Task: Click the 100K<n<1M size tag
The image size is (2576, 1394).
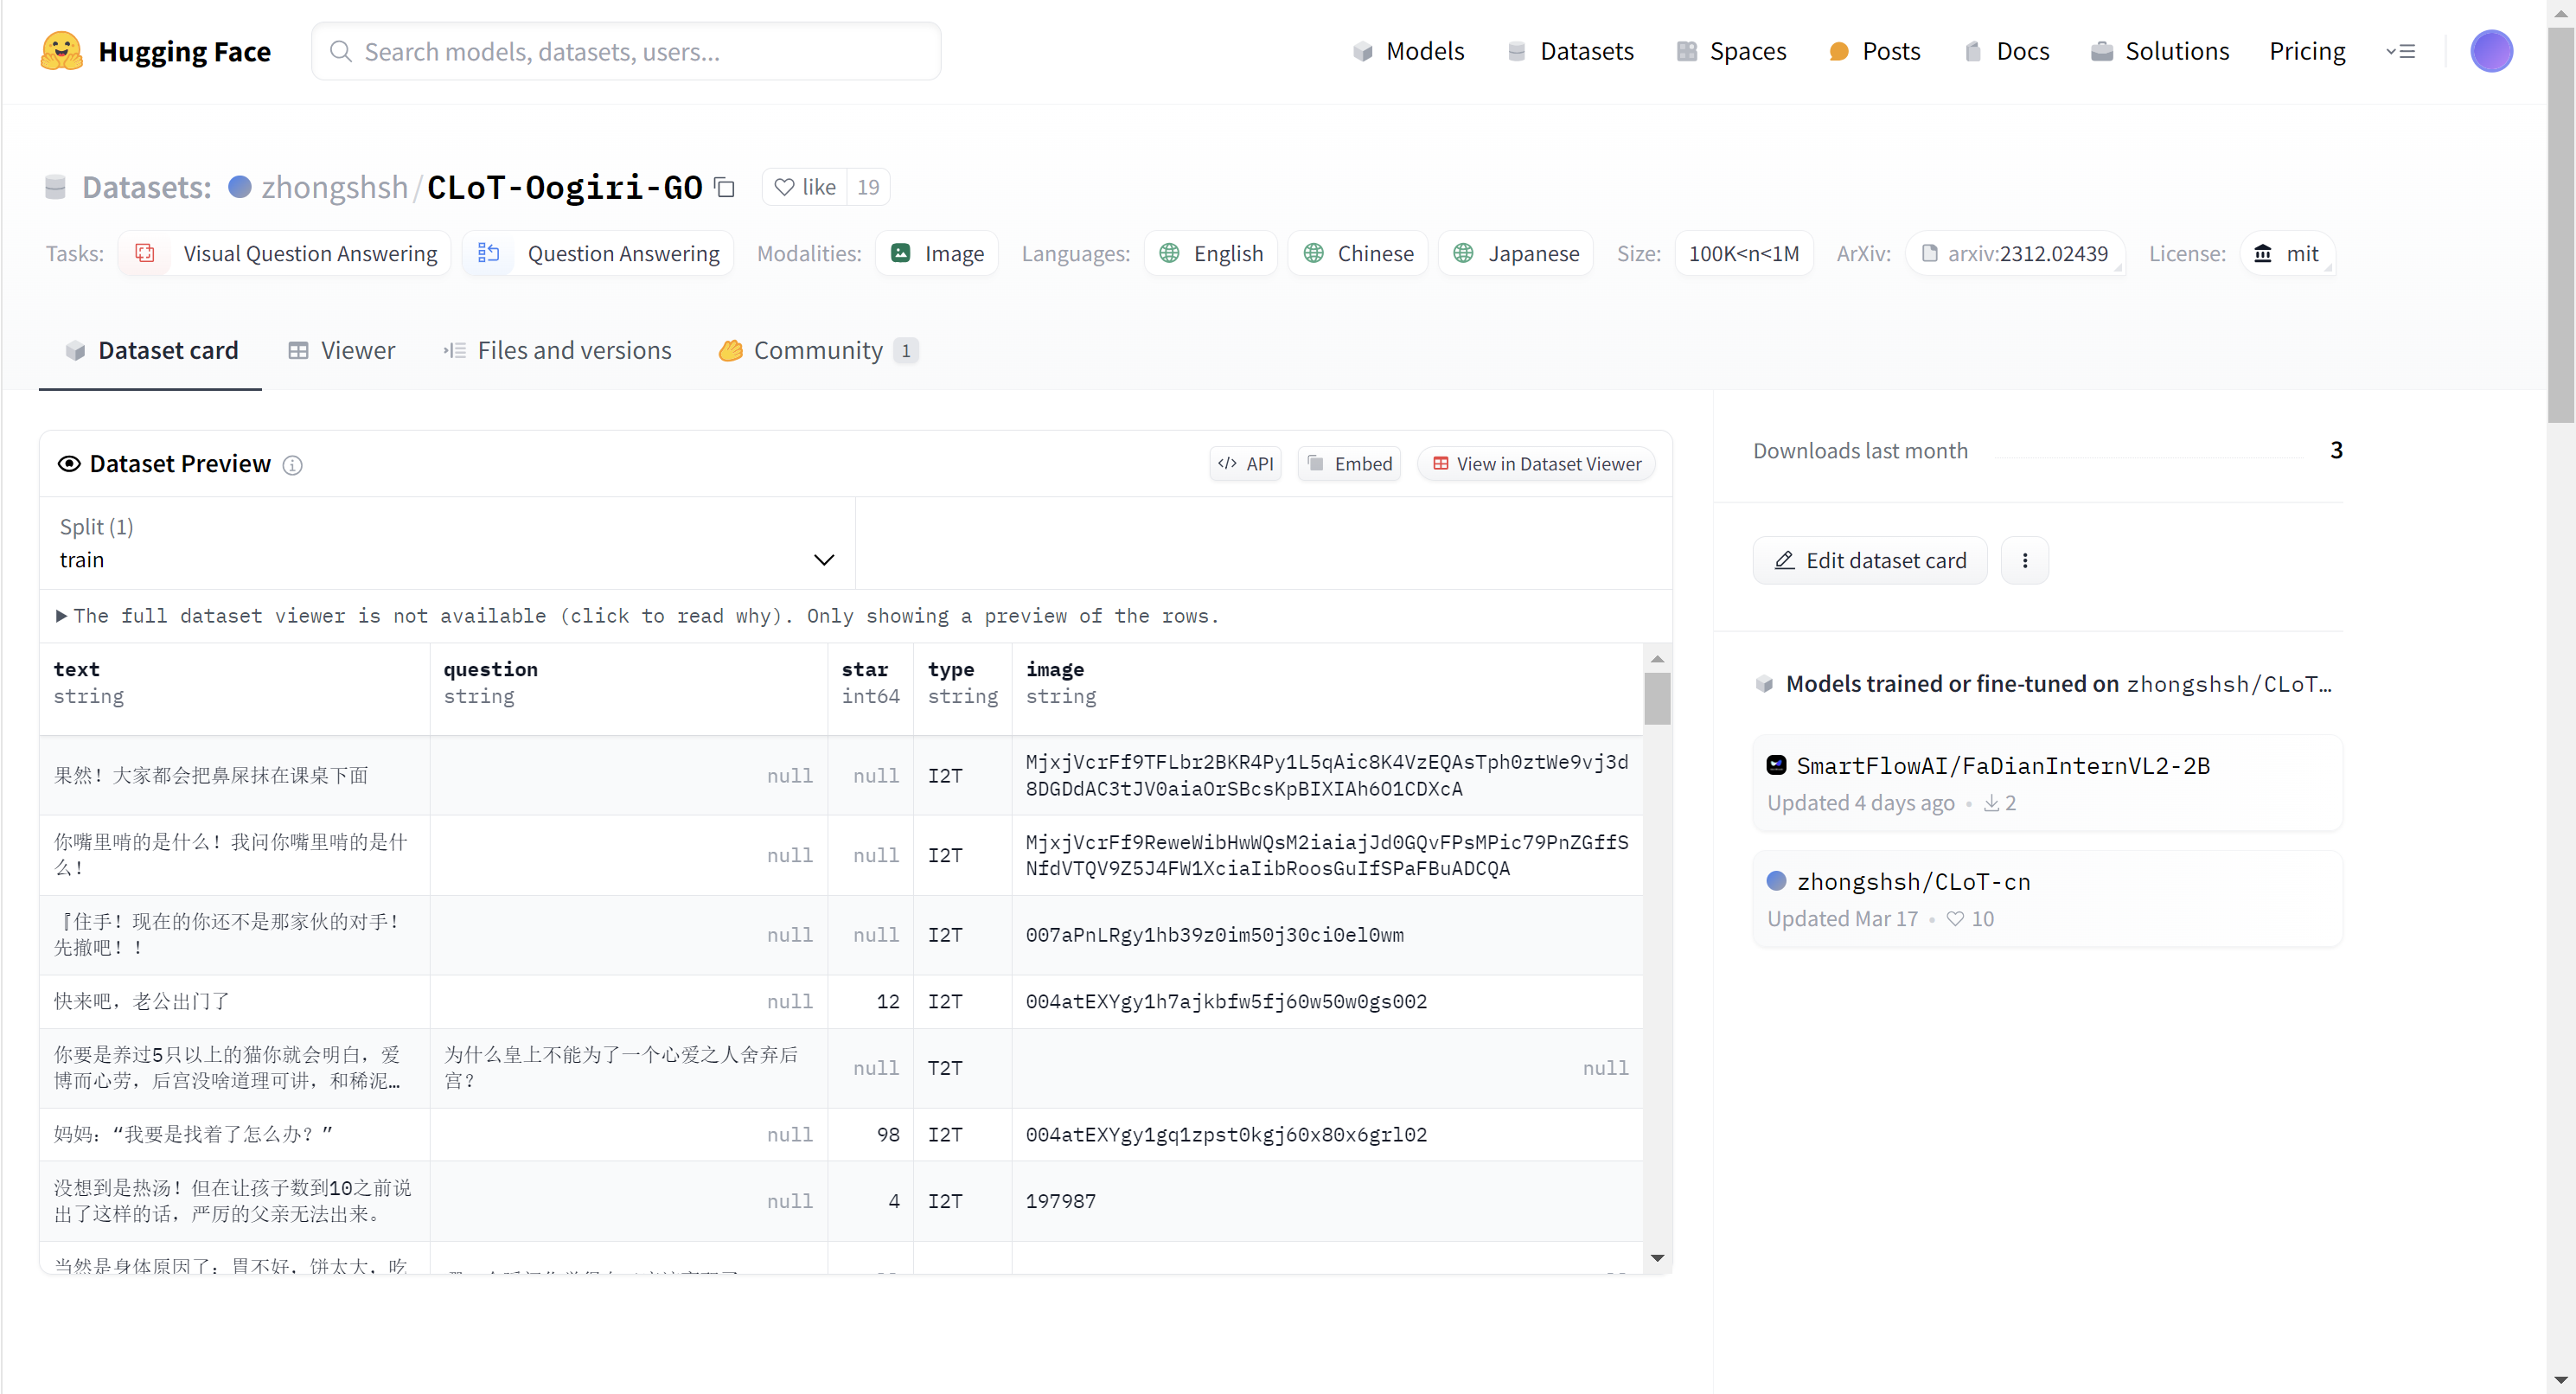Action: tap(1743, 253)
